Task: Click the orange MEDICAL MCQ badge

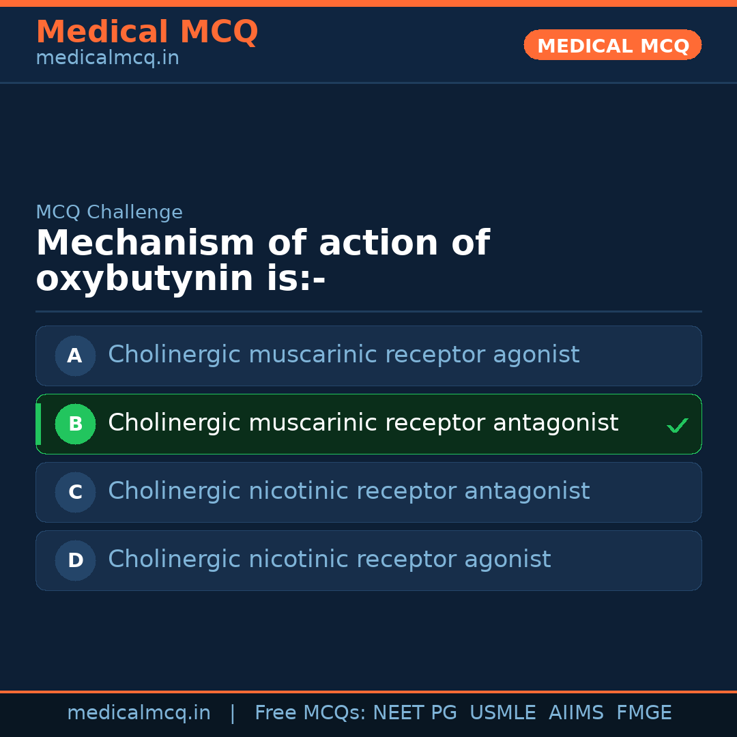Action: click(612, 45)
